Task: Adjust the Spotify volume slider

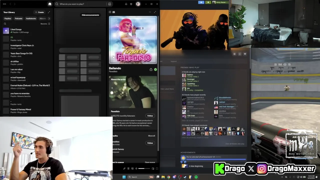Action: click(x=145, y=168)
